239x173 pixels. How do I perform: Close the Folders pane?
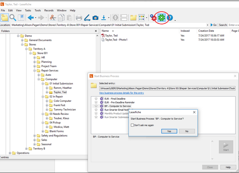tap(96, 31)
